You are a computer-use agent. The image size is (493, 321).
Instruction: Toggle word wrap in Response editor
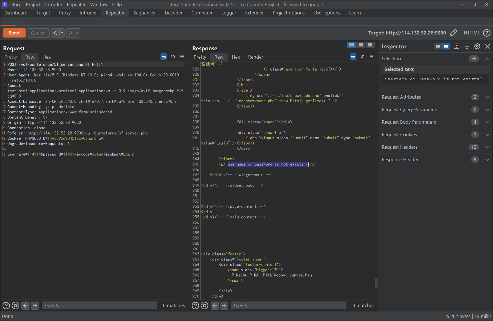click(353, 57)
